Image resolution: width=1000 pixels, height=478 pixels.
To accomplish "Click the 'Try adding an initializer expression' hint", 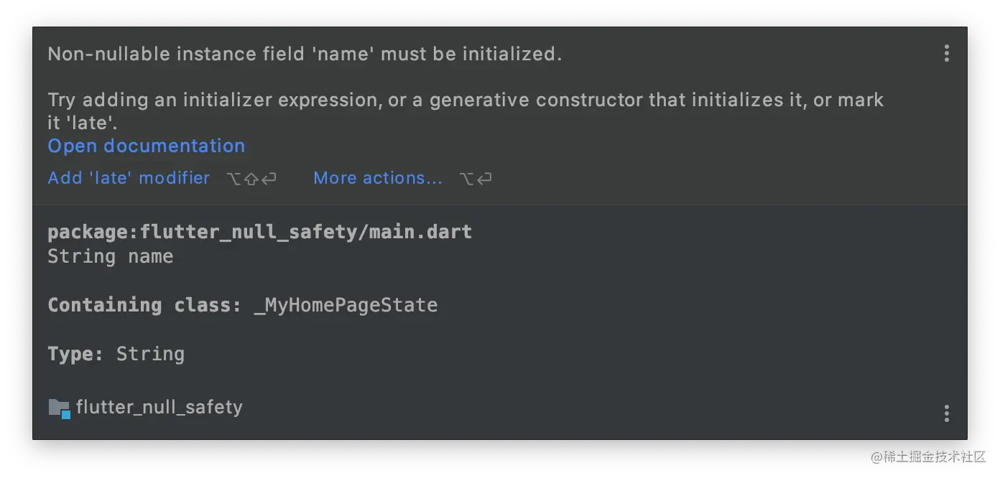I will click(466, 111).
